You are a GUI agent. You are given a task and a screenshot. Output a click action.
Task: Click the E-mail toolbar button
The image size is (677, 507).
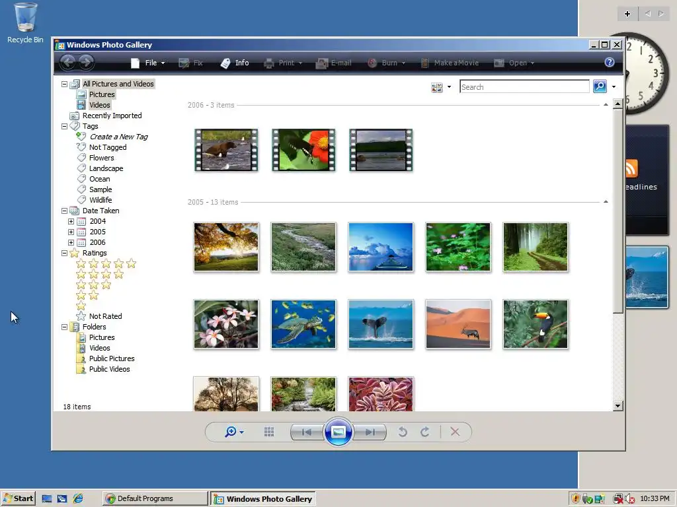click(333, 63)
